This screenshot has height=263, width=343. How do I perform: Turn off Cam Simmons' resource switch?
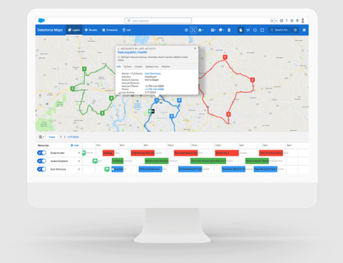coord(41,169)
